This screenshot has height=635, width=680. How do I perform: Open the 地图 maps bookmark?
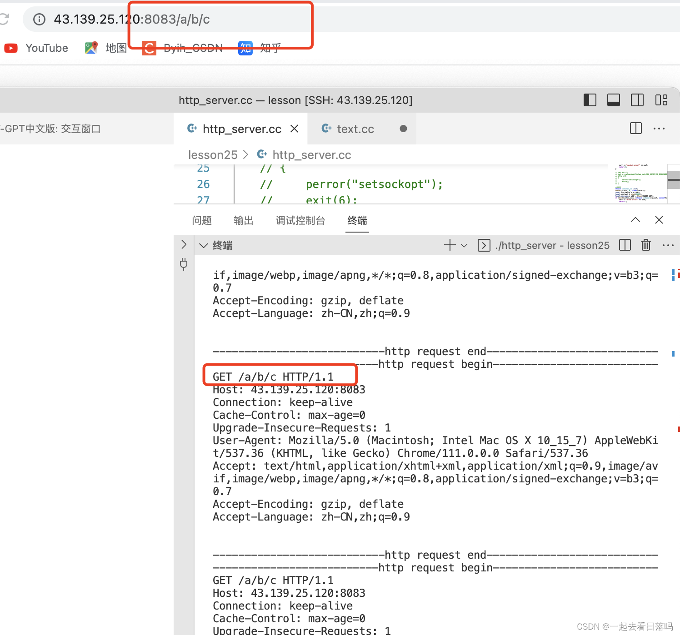pos(106,48)
